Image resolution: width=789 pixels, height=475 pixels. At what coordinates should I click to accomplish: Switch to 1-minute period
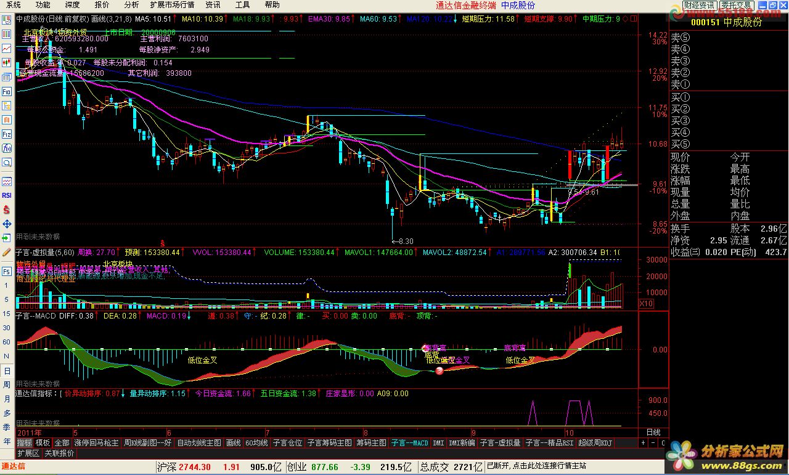[7, 285]
